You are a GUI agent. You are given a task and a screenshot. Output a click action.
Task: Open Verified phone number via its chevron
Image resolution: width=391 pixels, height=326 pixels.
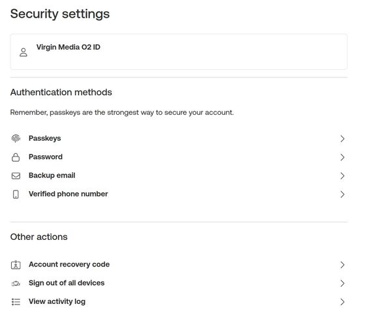click(342, 194)
